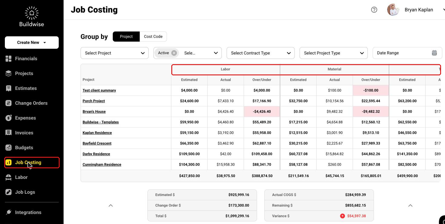The height and width of the screenshot is (224, 445).
Task: Open Invoices via its sidebar icon
Action: click(x=8, y=133)
